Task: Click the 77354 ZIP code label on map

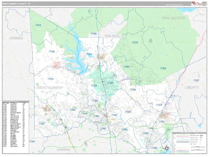Action: (72, 110)
